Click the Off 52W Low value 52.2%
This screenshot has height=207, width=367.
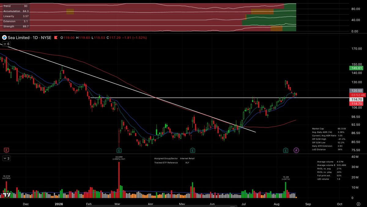click(341, 142)
